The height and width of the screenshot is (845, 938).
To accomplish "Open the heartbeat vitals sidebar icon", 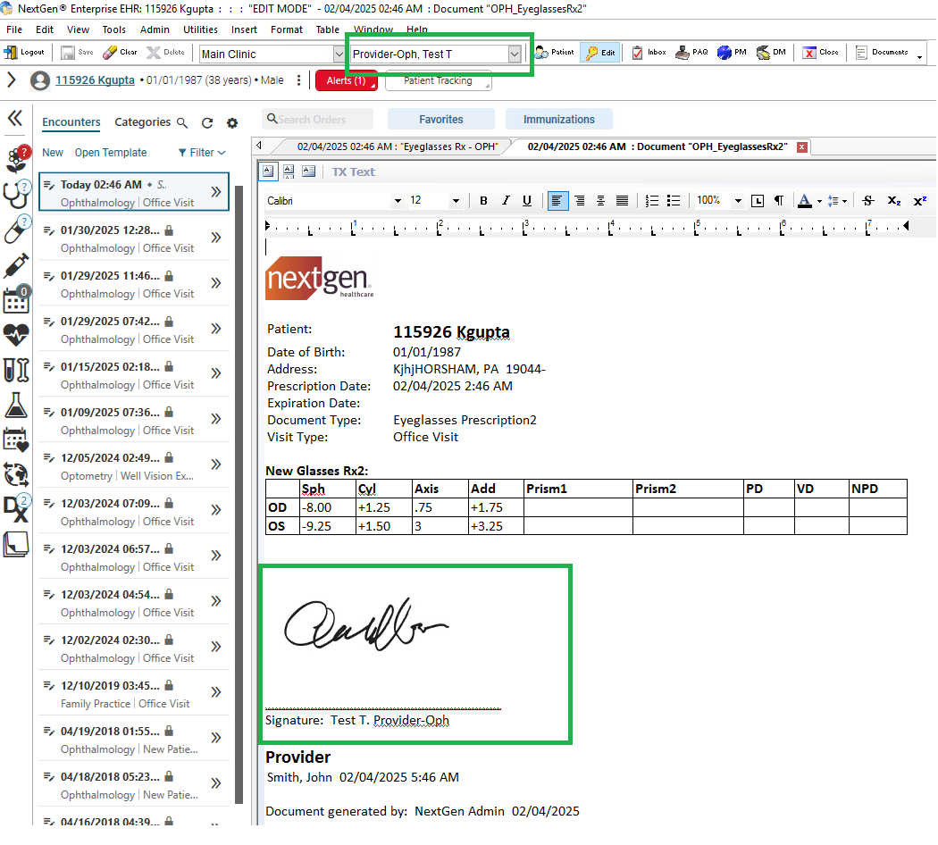I will click(16, 335).
